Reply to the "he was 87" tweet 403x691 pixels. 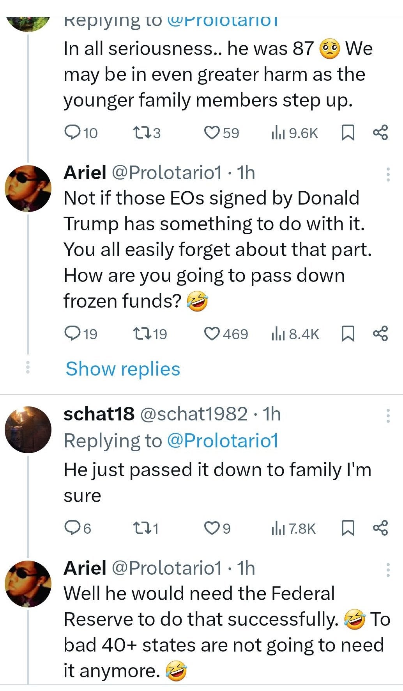point(72,133)
